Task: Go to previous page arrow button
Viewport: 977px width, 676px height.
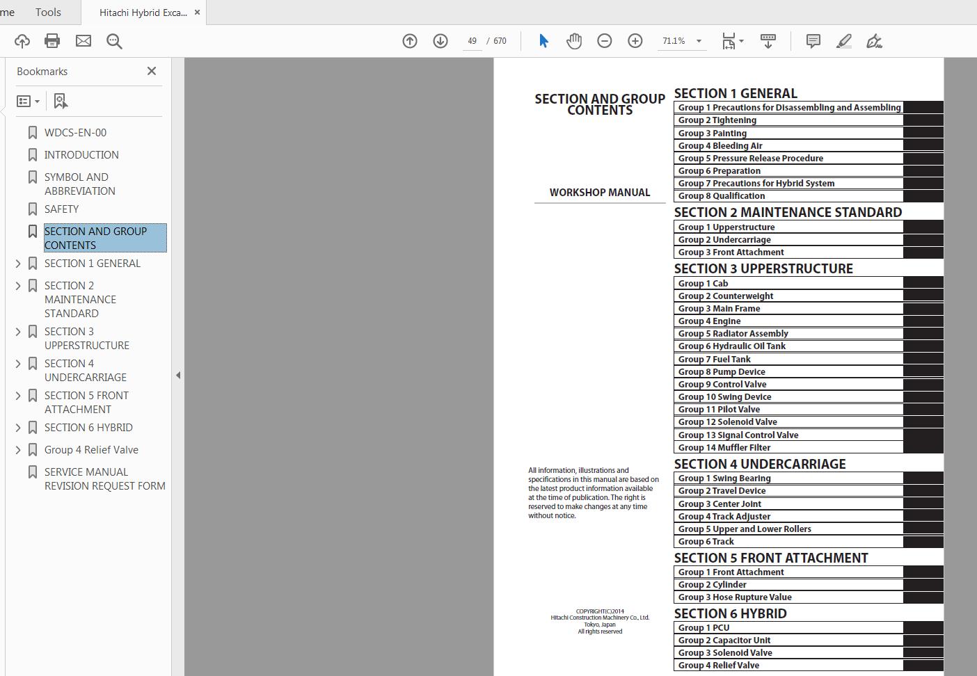Action: point(410,41)
